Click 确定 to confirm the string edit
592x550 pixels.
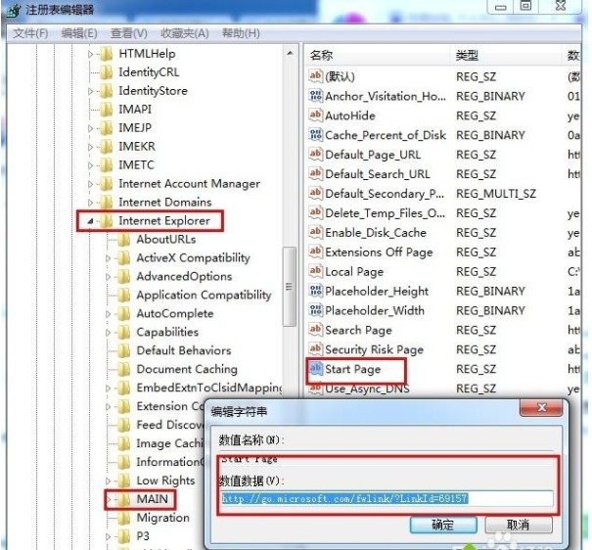443,525
